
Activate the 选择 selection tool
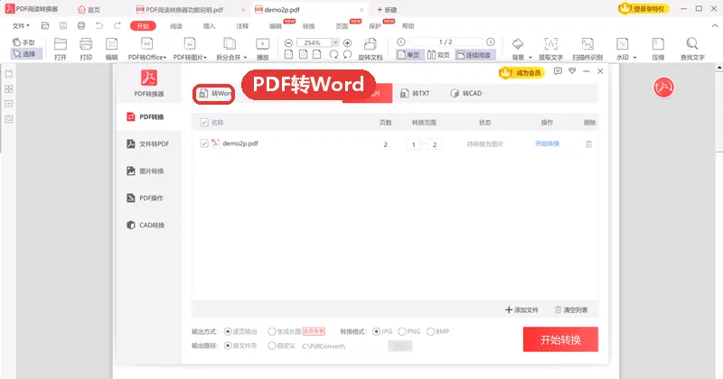pyautogui.click(x=26, y=54)
